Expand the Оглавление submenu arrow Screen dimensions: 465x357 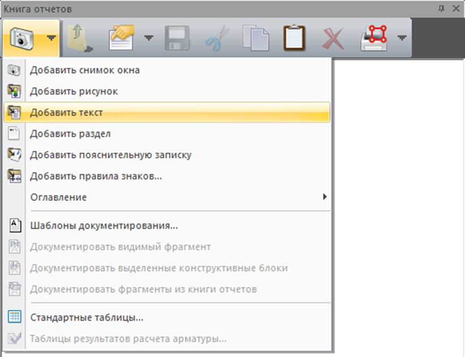[325, 197]
